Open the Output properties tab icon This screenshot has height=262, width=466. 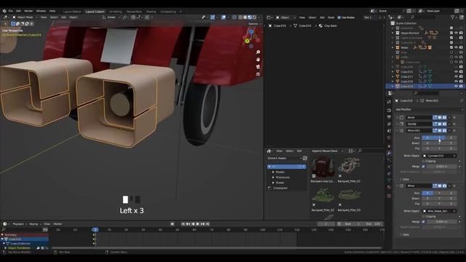[389, 117]
